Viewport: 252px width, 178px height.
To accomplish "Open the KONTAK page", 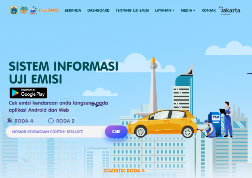I will click(209, 10).
